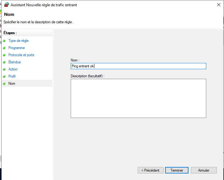Open the Profil step
Screen dimensions: 224x180
(x=12, y=76)
